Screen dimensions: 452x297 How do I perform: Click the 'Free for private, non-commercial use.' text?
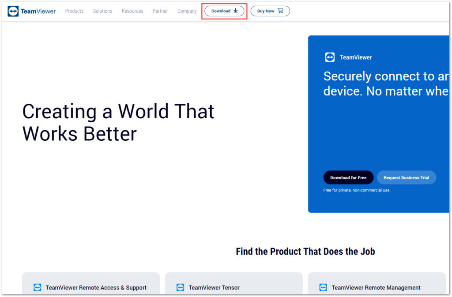pos(357,190)
